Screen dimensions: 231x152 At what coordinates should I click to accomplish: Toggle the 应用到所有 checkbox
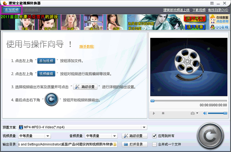pos(154,136)
